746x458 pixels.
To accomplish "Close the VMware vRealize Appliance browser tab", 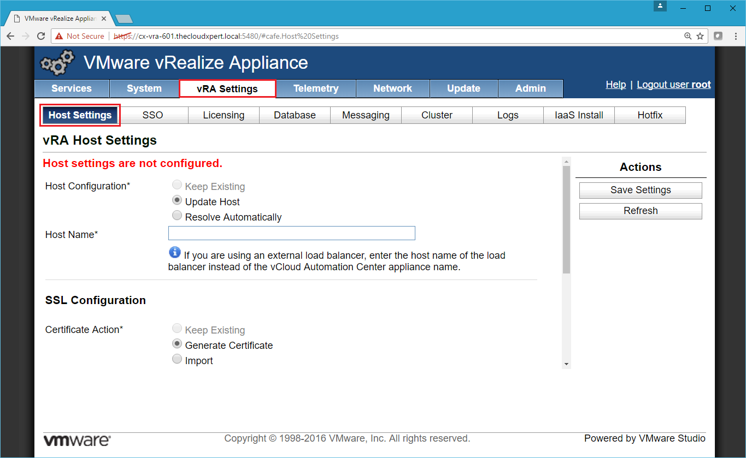I will click(104, 19).
